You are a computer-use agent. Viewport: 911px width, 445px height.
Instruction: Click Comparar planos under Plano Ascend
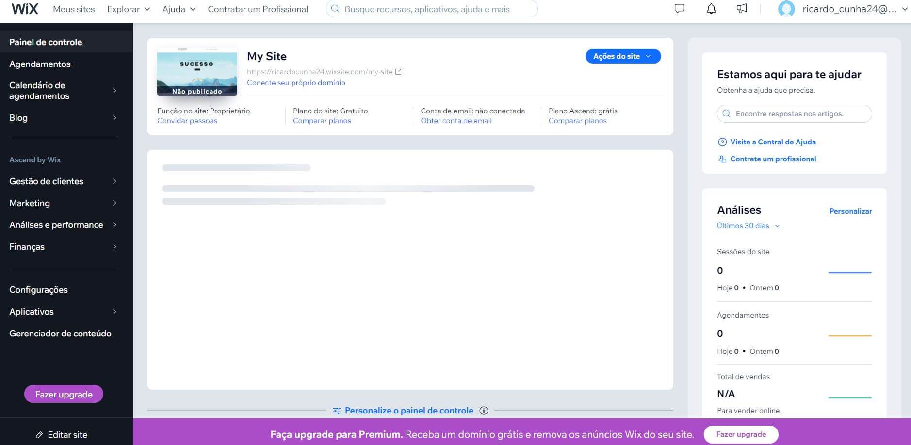pos(577,121)
